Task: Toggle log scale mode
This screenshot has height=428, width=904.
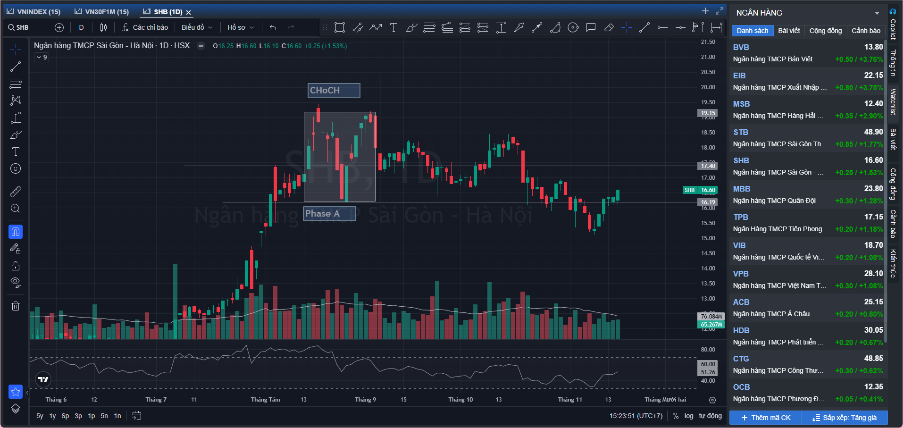Action: [x=689, y=416]
